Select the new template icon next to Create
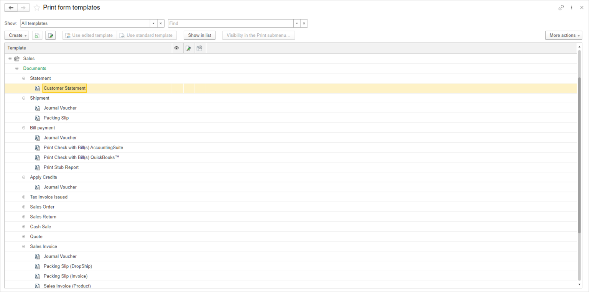Image resolution: width=589 pixels, height=292 pixels. pos(37,35)
